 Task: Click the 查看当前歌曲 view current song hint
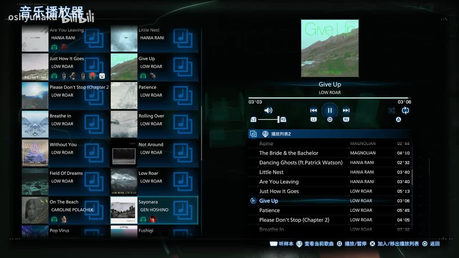pyautogui.click(x=315, y=244)
